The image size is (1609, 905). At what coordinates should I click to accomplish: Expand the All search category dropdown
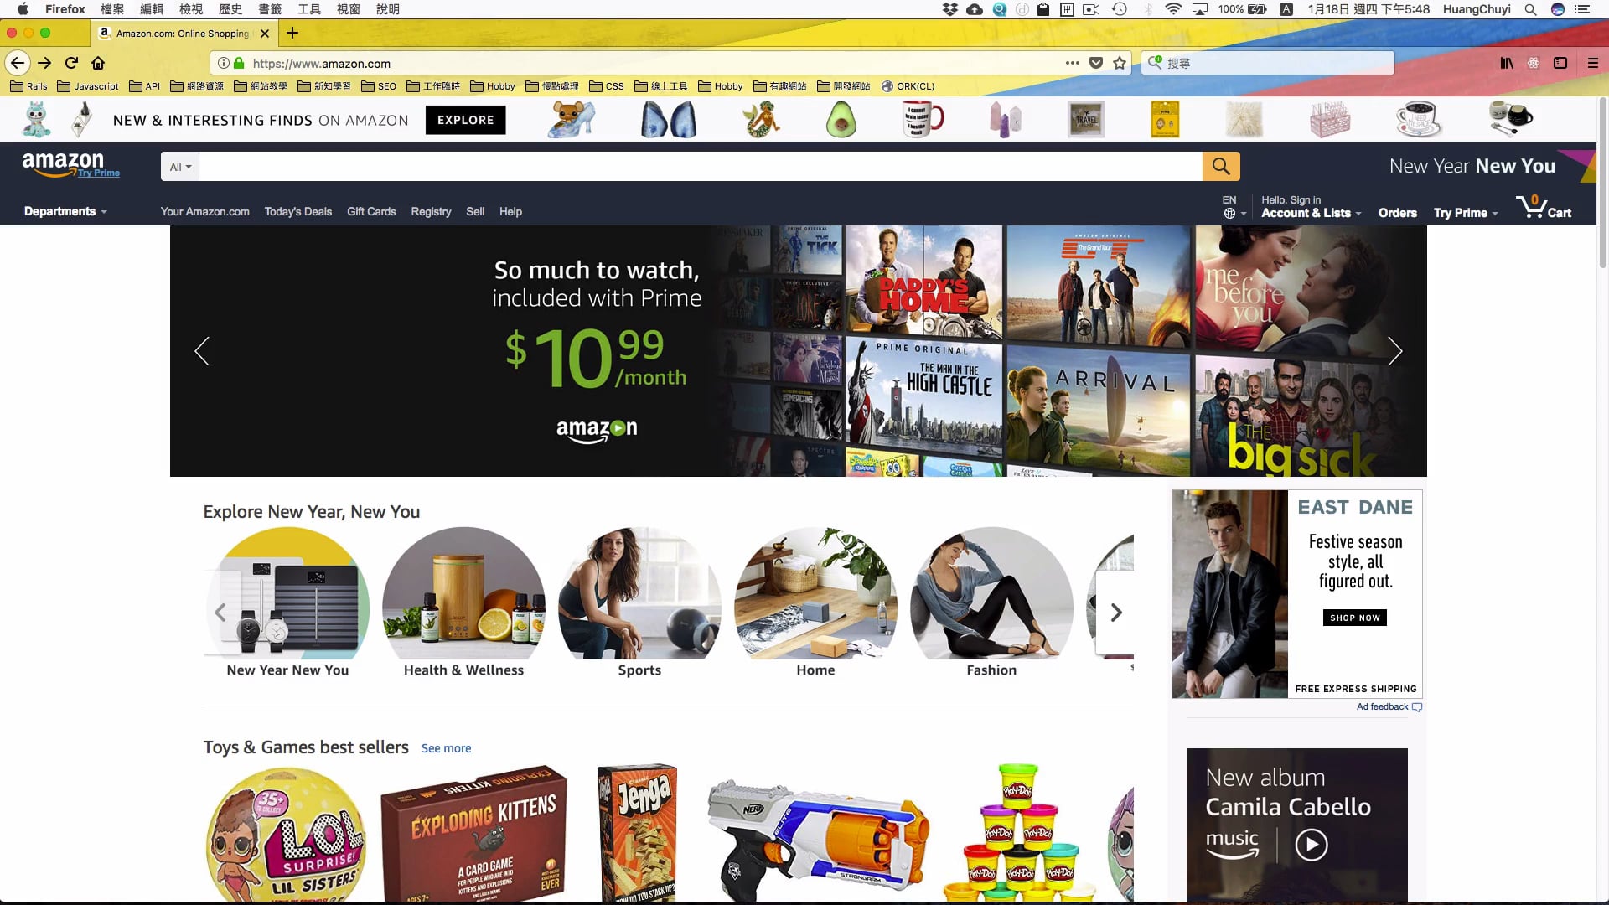(180, 167)
